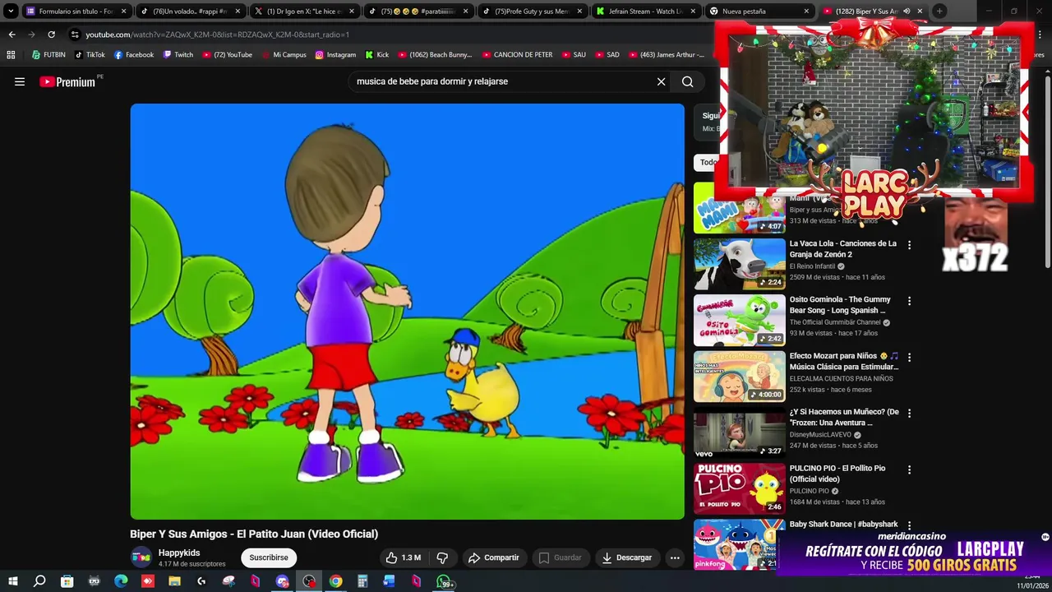The image size is (1052, 592).
Task: Open the YouTube hamburger guide menu
Action: [x=20, y=81]
